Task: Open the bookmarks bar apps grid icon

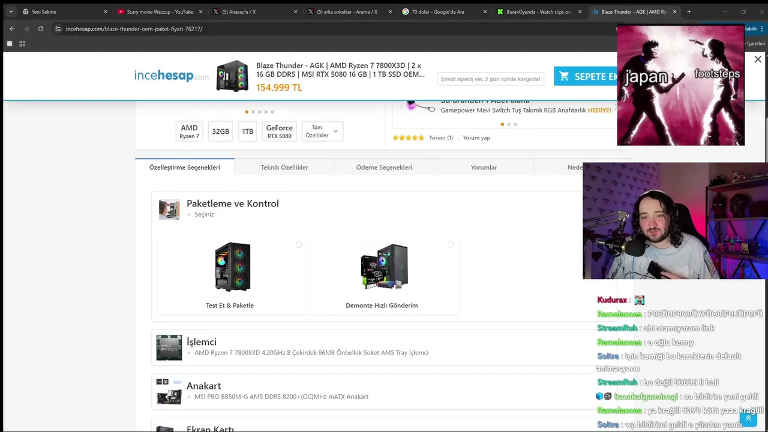Action: 22,43
